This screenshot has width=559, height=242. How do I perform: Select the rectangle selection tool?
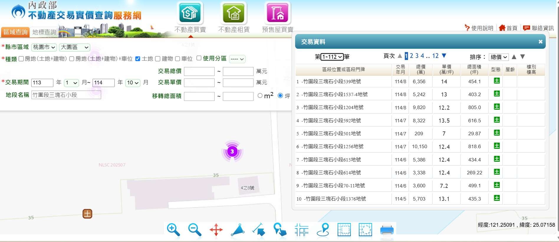click(x=344, y=230)
